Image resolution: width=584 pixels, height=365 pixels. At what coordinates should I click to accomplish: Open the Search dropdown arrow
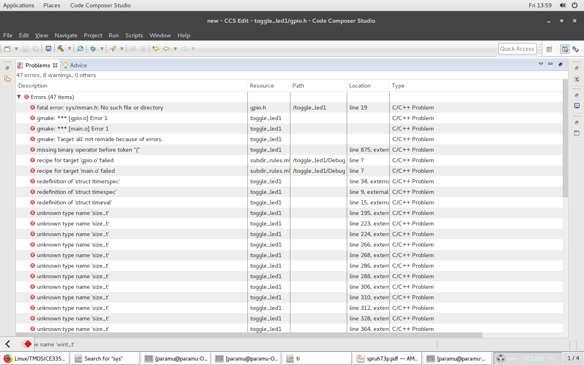tap(122, 49)
